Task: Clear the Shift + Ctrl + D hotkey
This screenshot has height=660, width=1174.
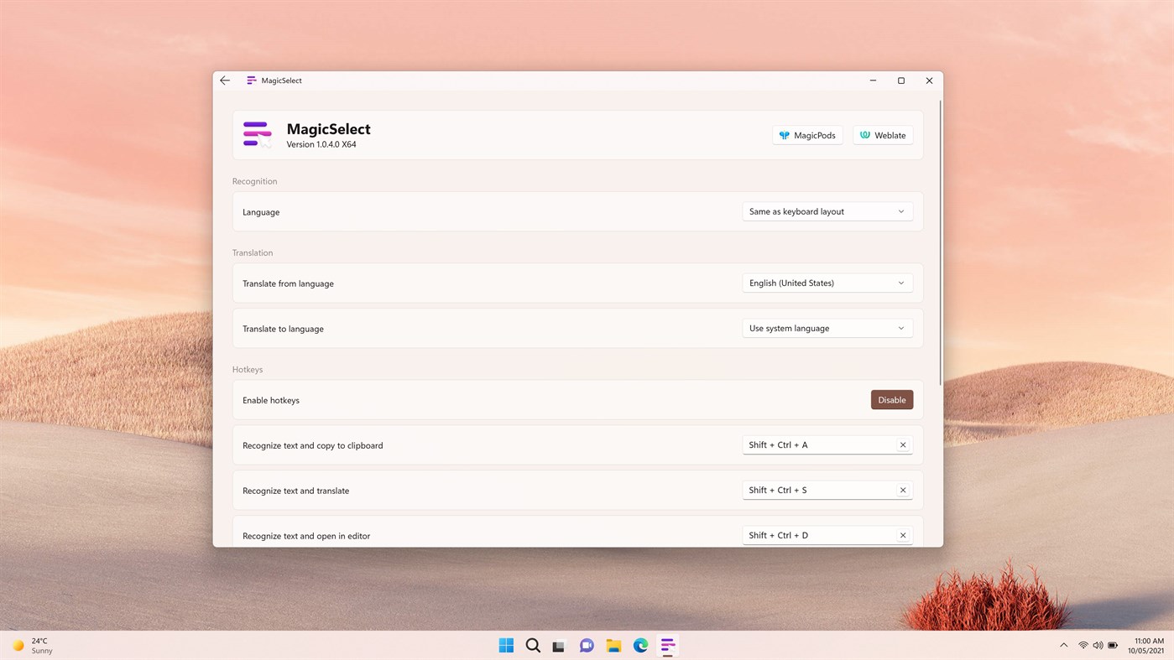Action: coord(902,535)
